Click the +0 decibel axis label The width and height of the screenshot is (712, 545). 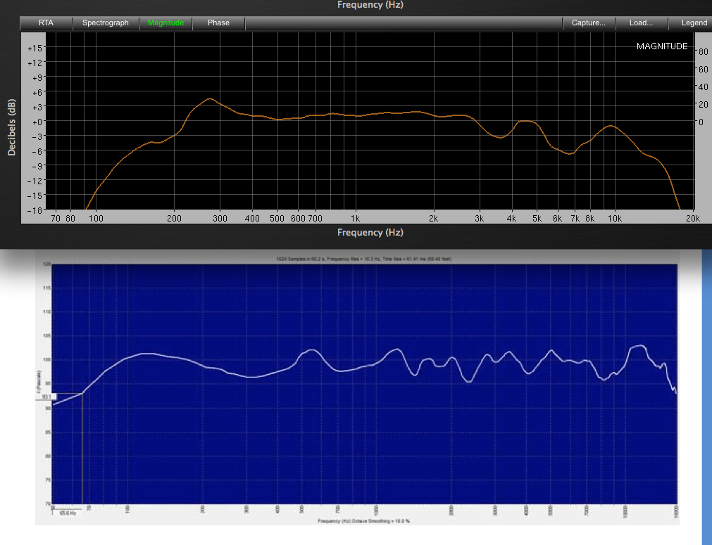37,122
